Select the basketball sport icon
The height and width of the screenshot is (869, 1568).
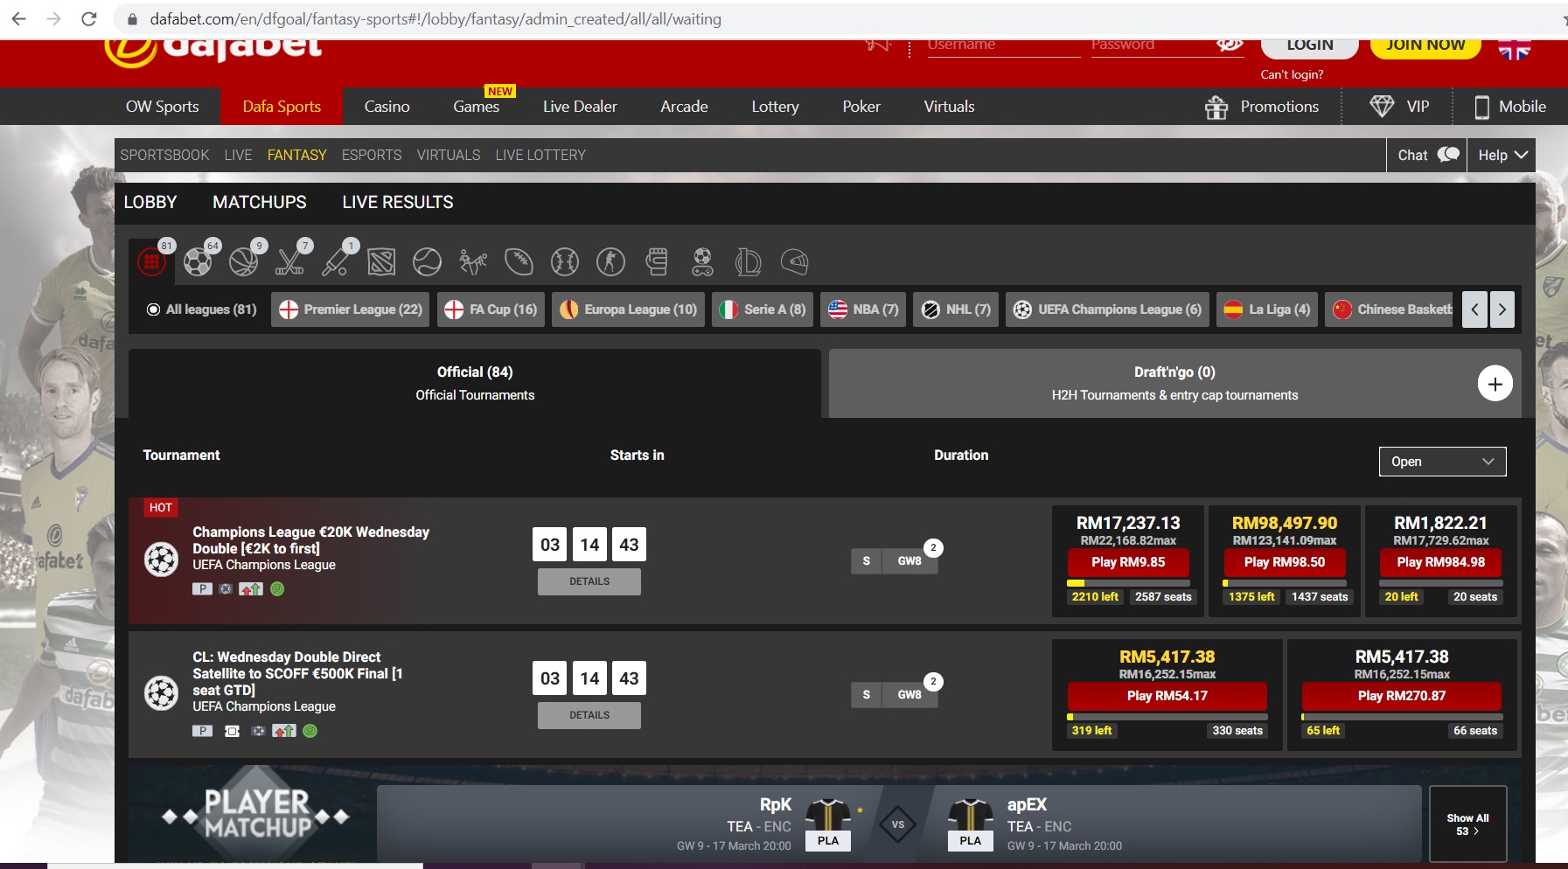(x=244, y=261)
